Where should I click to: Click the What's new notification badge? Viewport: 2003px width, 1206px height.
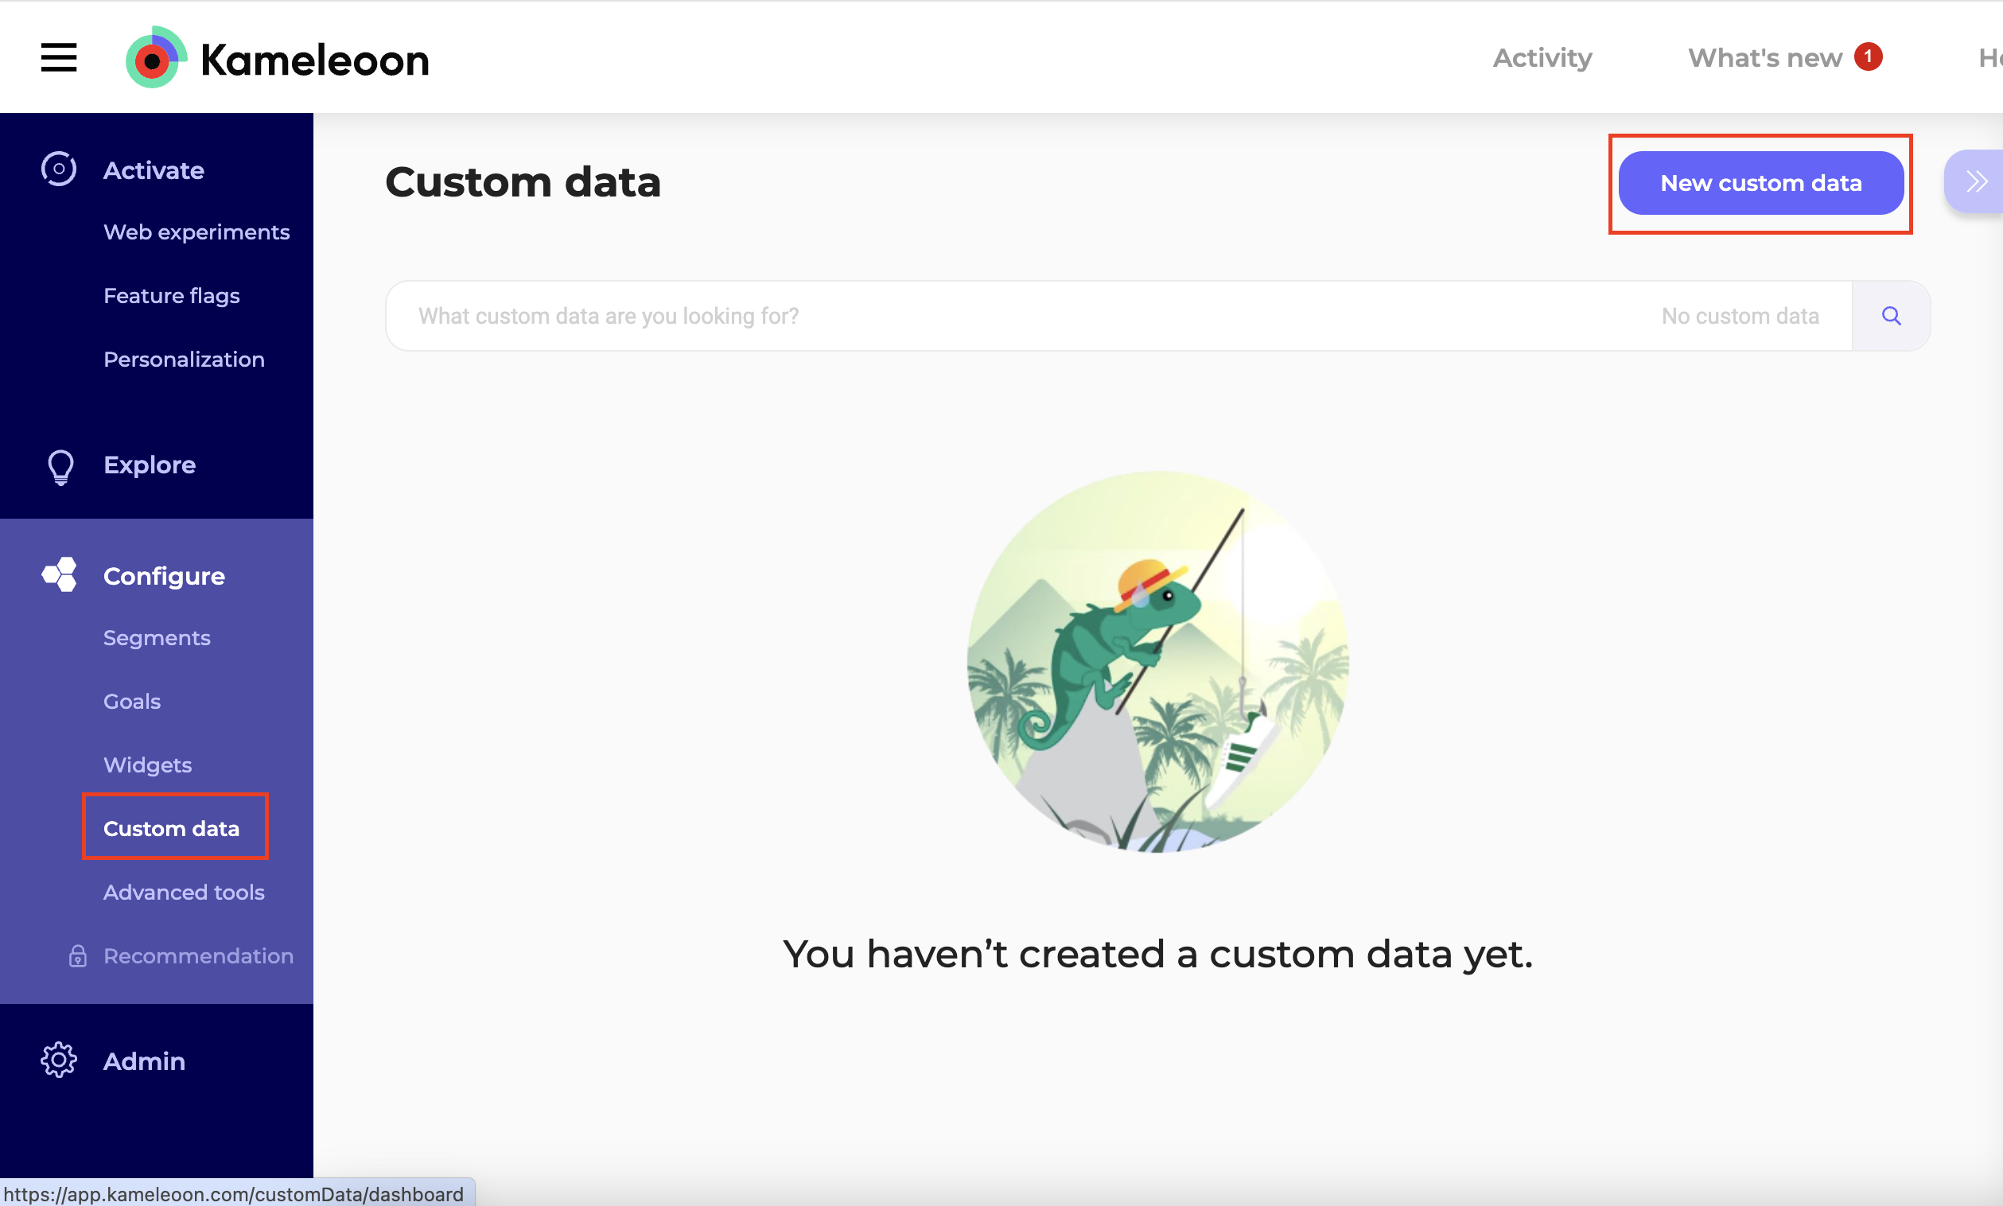click(x=1868, y=57)
